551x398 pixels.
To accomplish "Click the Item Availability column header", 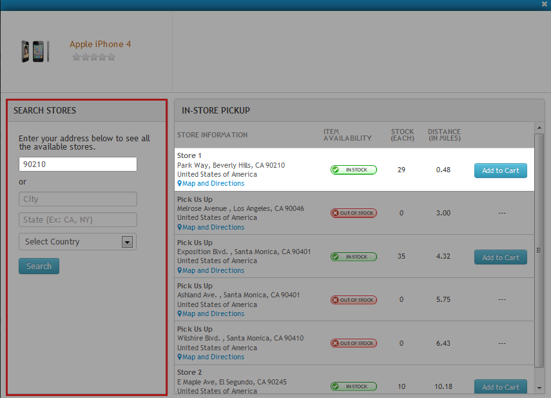I will 347,135.
